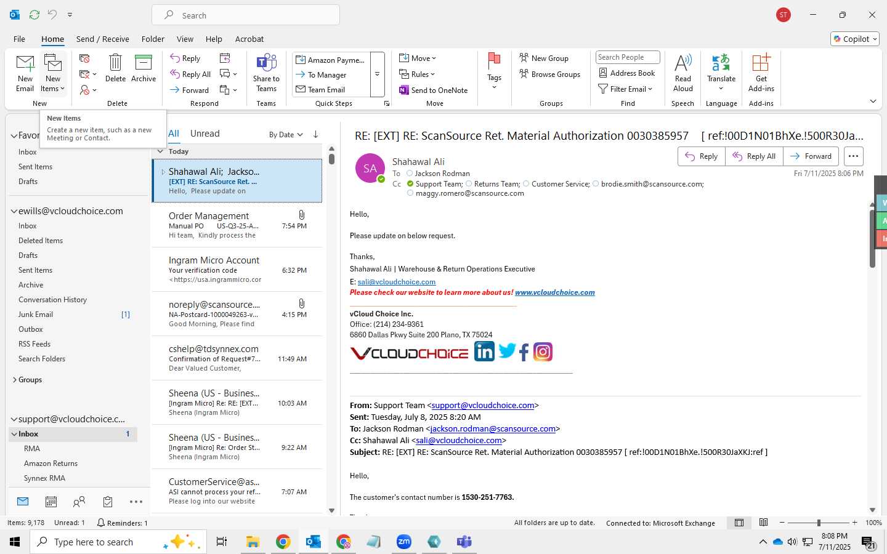Open the Address Book

click(x=627, y=73)
